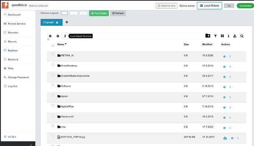The image size is (254, 146).
Task: Show info for SmartInMedia-Dokumente folder
Action: (x=224, y=77)
